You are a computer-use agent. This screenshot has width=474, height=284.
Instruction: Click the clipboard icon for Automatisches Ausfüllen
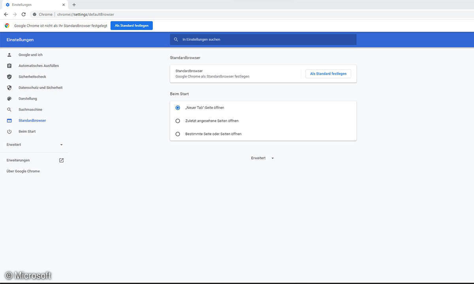click(9, 66)
